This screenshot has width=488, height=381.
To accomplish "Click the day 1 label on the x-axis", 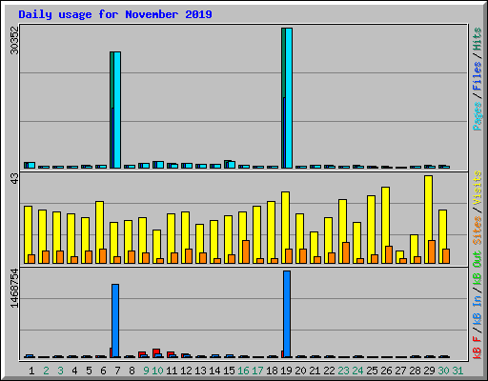I will coord(31,371).
